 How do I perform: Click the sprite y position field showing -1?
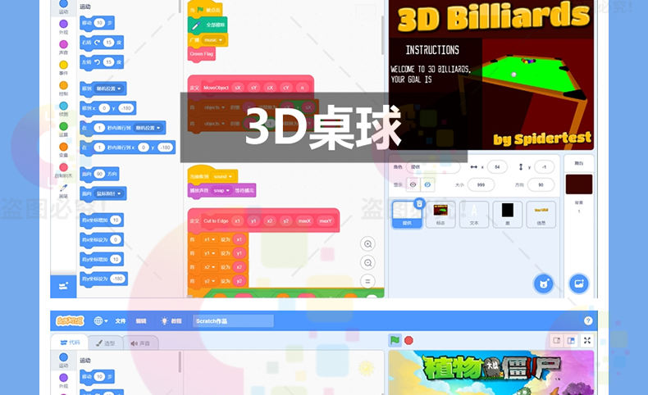544,167
